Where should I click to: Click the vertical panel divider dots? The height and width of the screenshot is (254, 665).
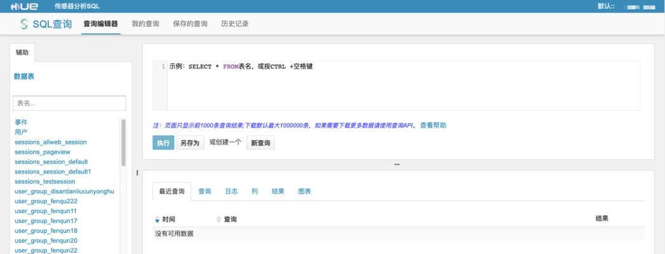[x=137, y=173]
